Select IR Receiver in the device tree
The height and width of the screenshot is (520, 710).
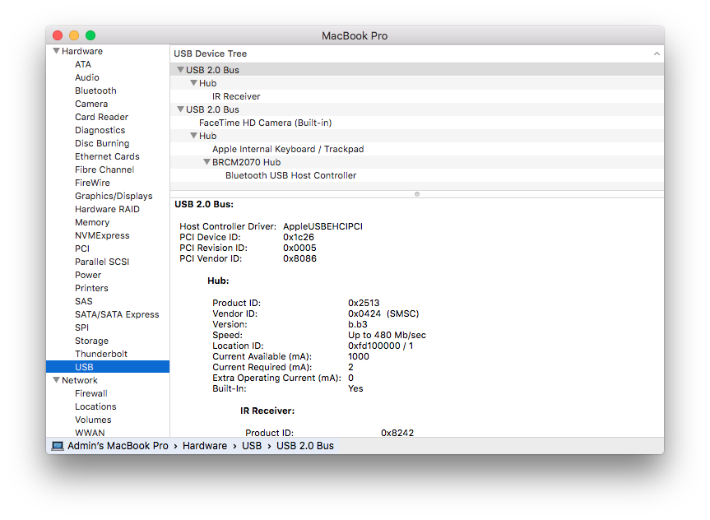pyautogui.click(x=417, y=96)
